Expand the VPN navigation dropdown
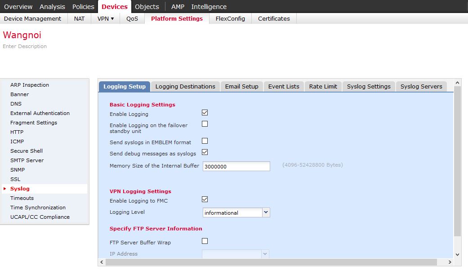The width and height of the screenshot is (468, 274). coord(105,18)
